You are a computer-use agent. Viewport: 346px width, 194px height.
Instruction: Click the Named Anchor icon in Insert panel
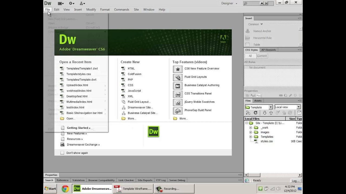(248, 31)
